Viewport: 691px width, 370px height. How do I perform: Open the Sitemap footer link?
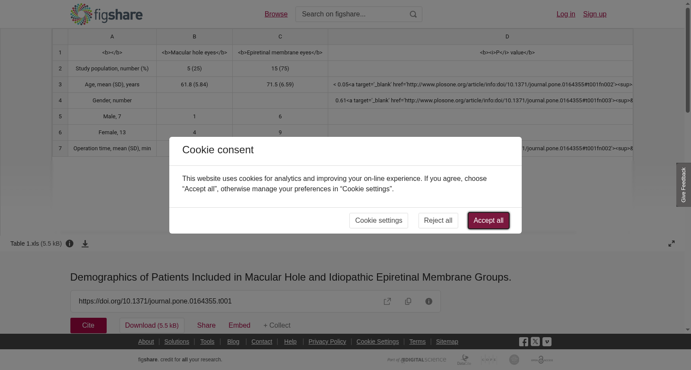point(447,342)
